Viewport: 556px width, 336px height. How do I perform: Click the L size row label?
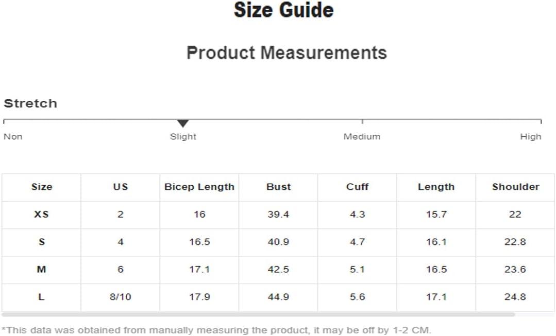tap(42, 297)
